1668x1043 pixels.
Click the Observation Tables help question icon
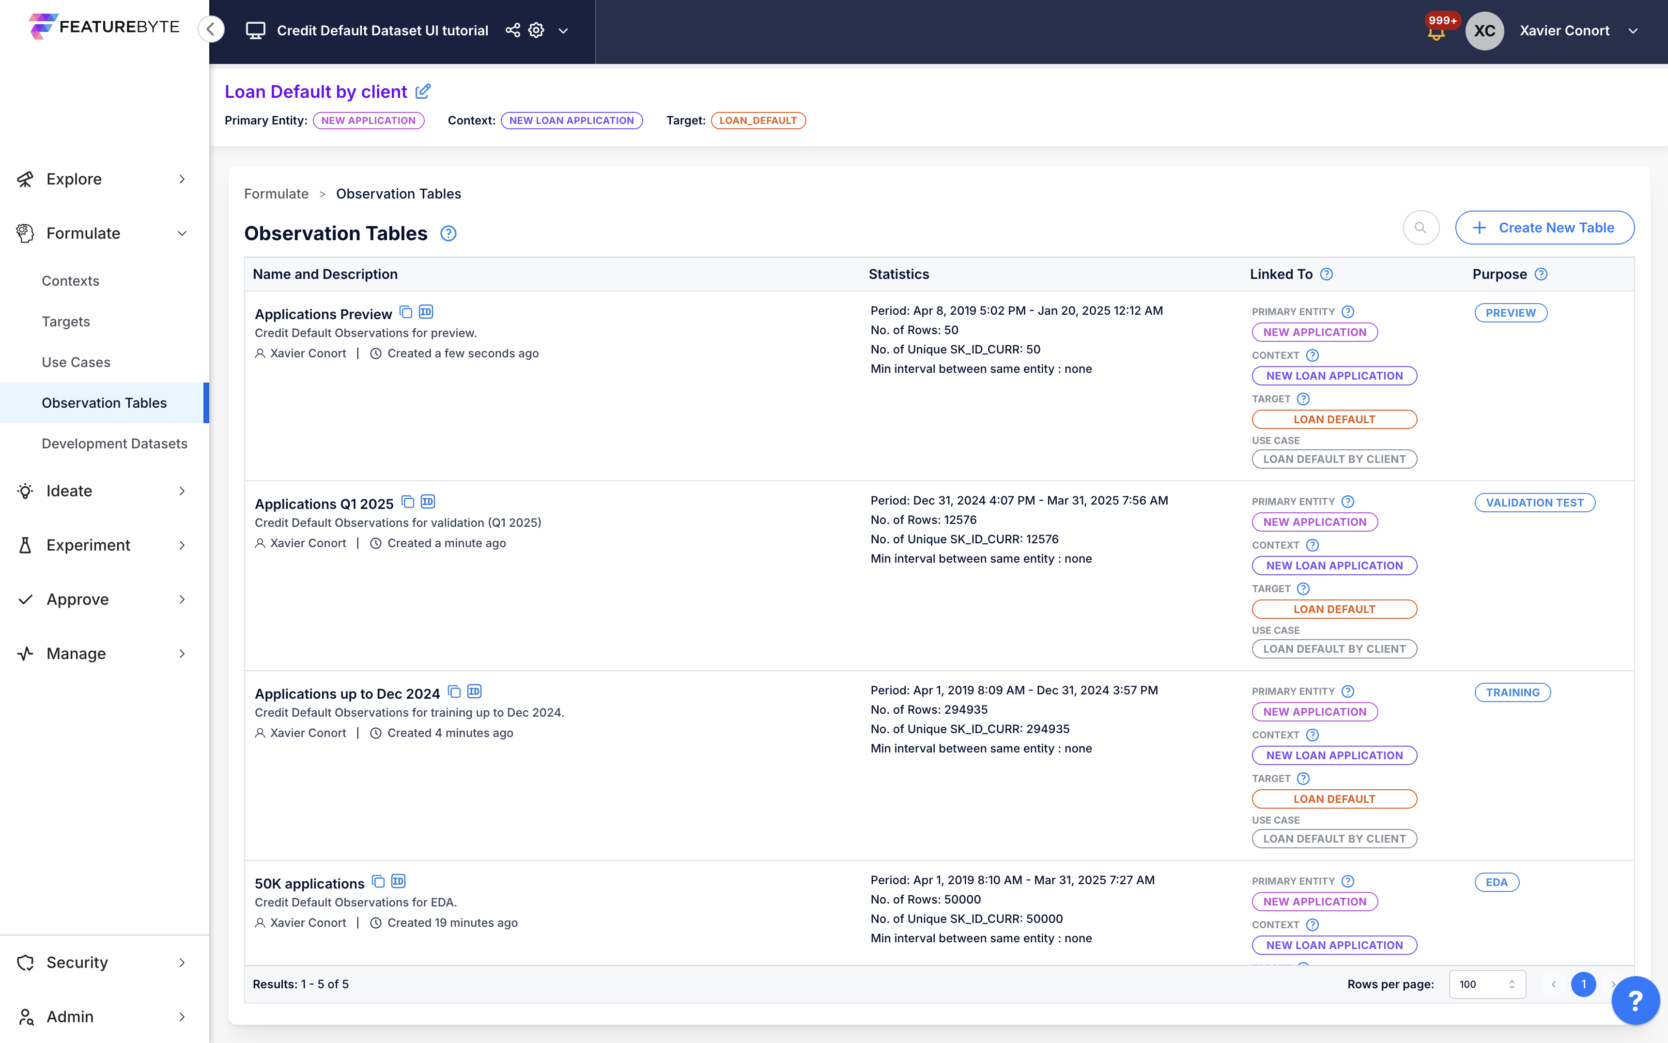tap(448, 234)
